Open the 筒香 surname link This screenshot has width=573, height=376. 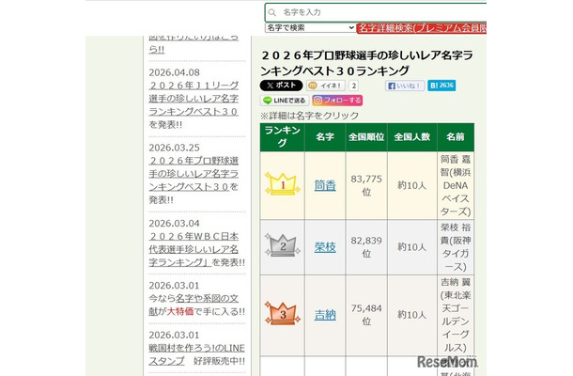tap(325, 185)
